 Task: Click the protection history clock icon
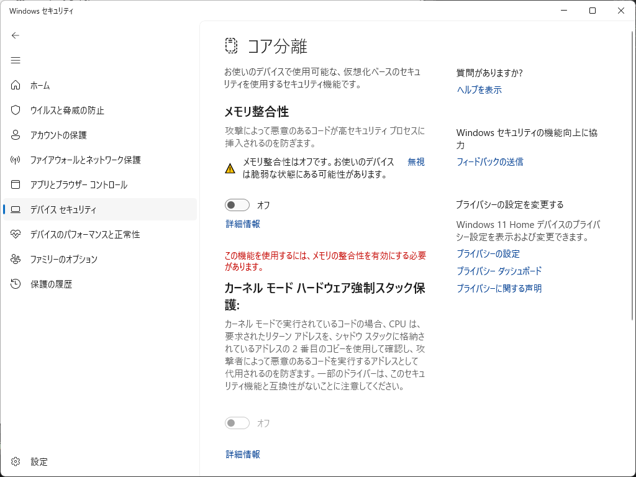(x=16, y=284)
